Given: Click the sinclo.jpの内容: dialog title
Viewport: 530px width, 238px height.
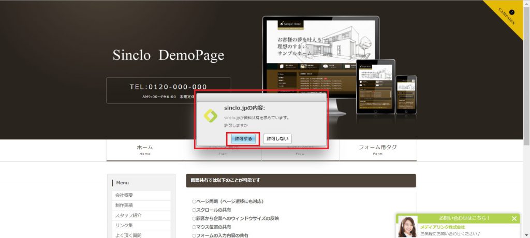Looking at the screenshot, I should [x=245, y=108].
